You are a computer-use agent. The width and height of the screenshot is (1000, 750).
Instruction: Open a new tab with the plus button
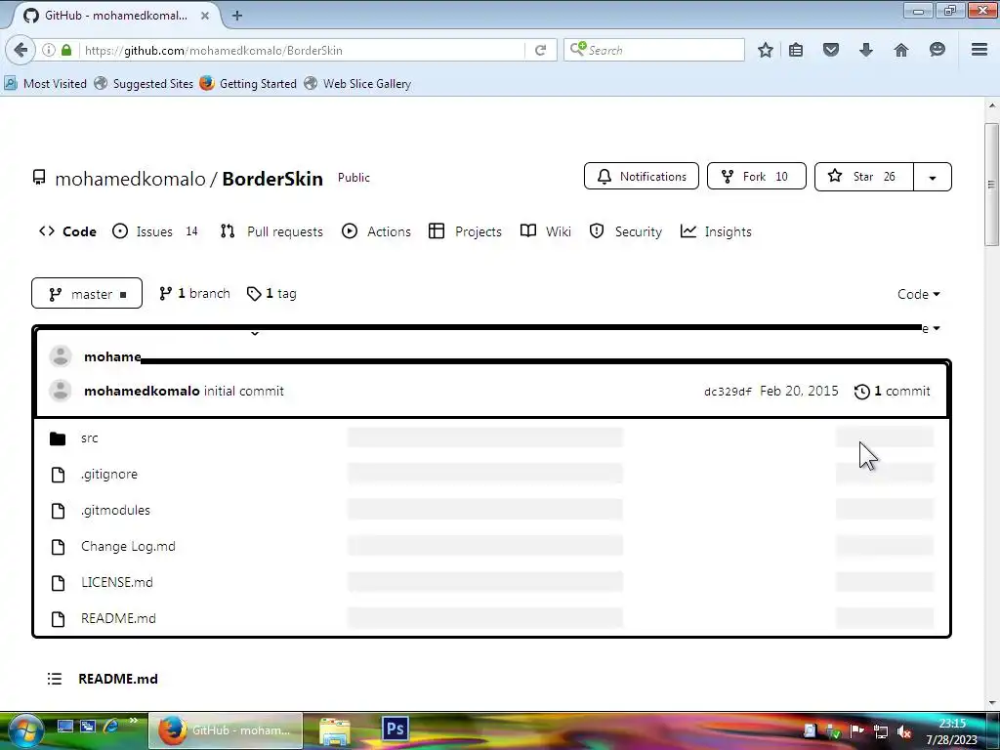click(x=237, y=16)
